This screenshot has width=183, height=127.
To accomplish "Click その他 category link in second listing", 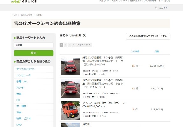I will (x=102, y=97).
